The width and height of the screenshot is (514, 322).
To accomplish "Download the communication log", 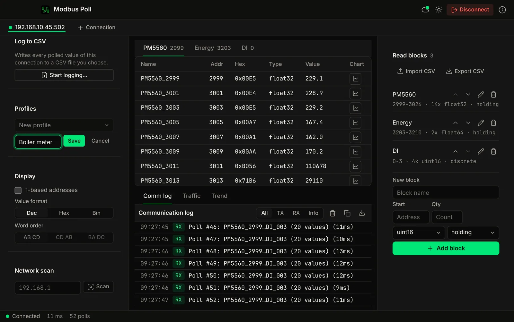I will [362, 213].
